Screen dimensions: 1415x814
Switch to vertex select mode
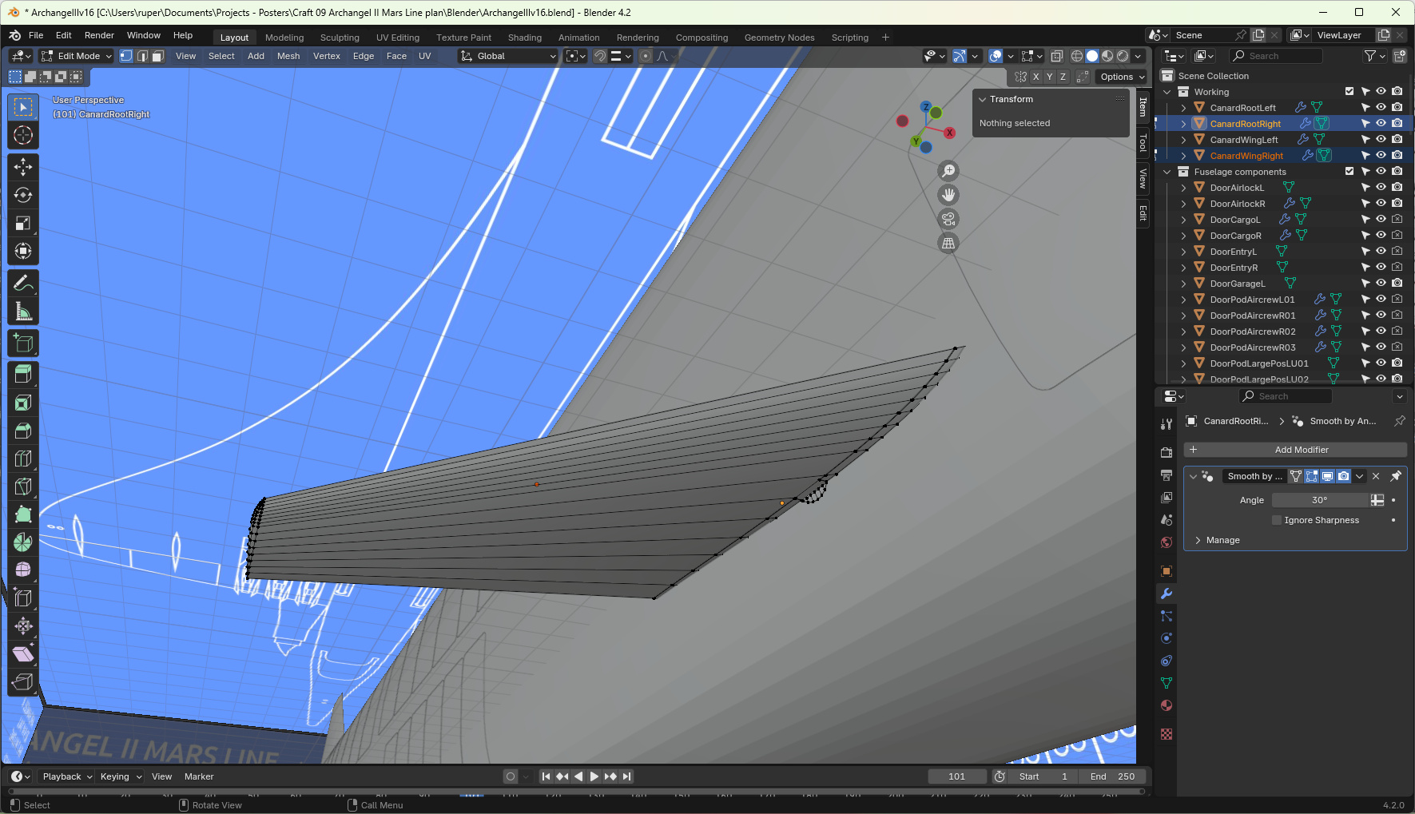[126, 56]
